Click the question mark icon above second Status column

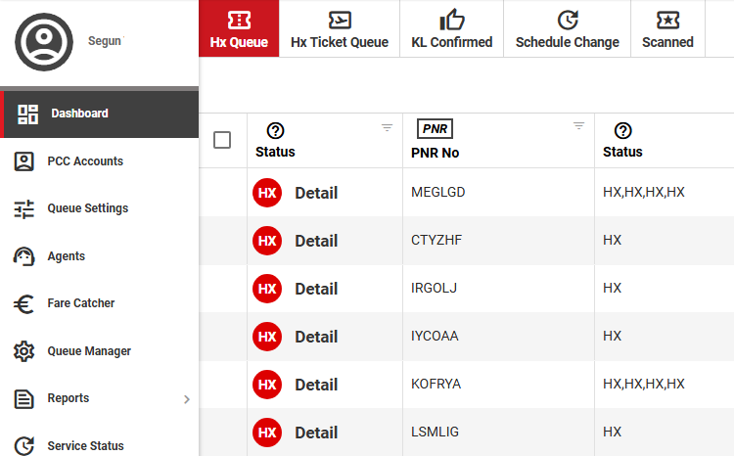tap(622, 130)
